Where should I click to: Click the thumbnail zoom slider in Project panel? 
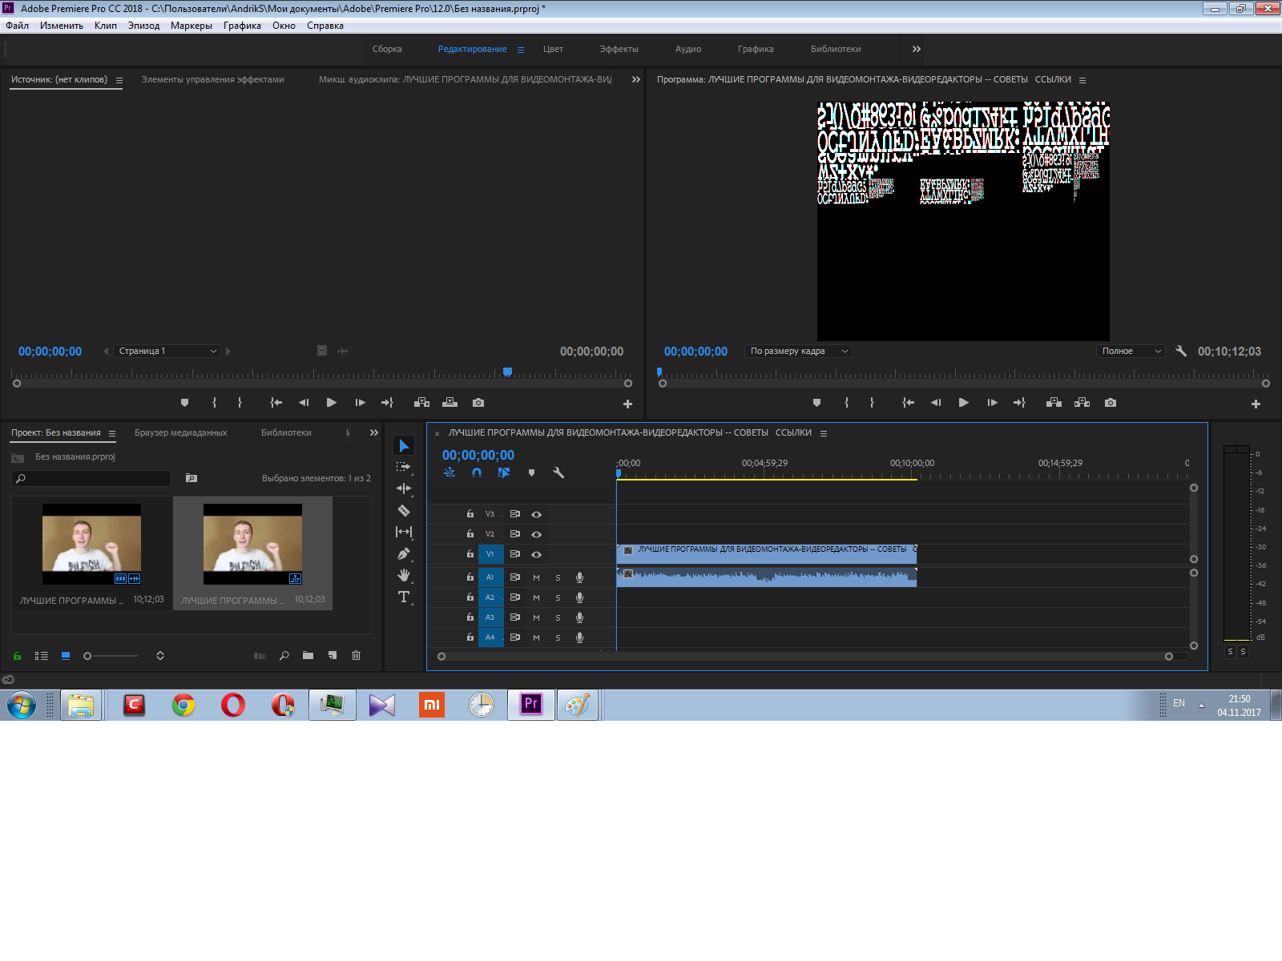(88, 656)
